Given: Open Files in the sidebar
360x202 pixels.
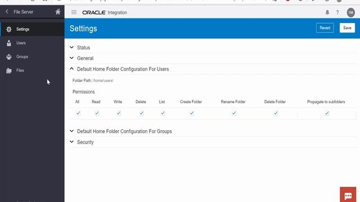Looking at the screenshot, I should point(32,71).
